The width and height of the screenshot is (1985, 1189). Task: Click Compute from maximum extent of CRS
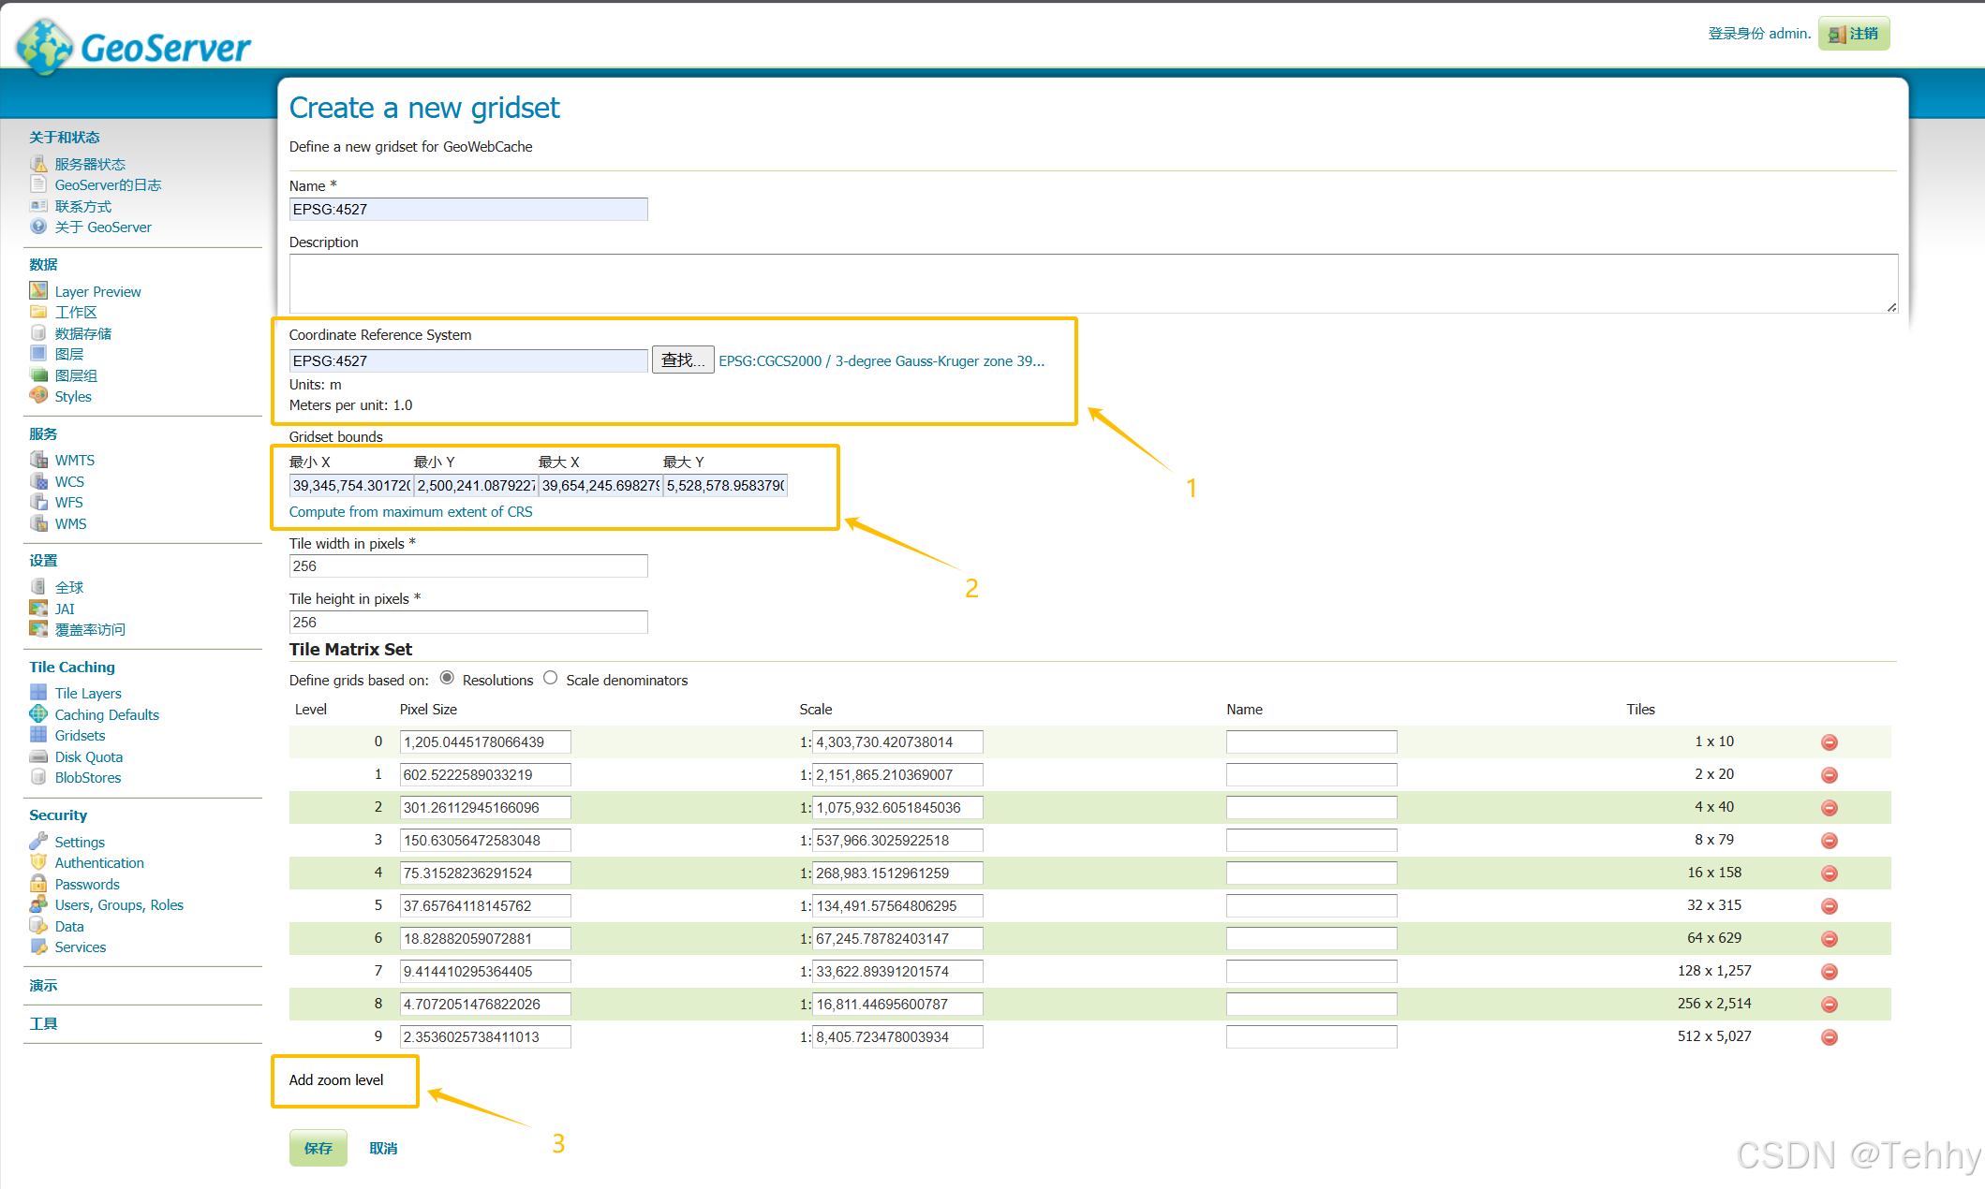(410, 512)
